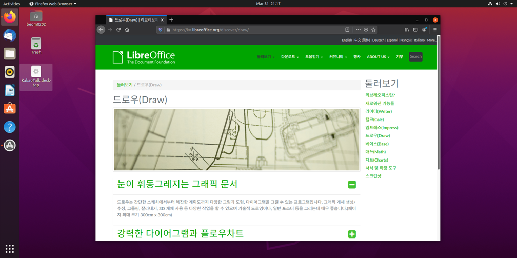Screen dimensions: 517x258
Task: Save page to Pocket
Action: pos(366,29)
